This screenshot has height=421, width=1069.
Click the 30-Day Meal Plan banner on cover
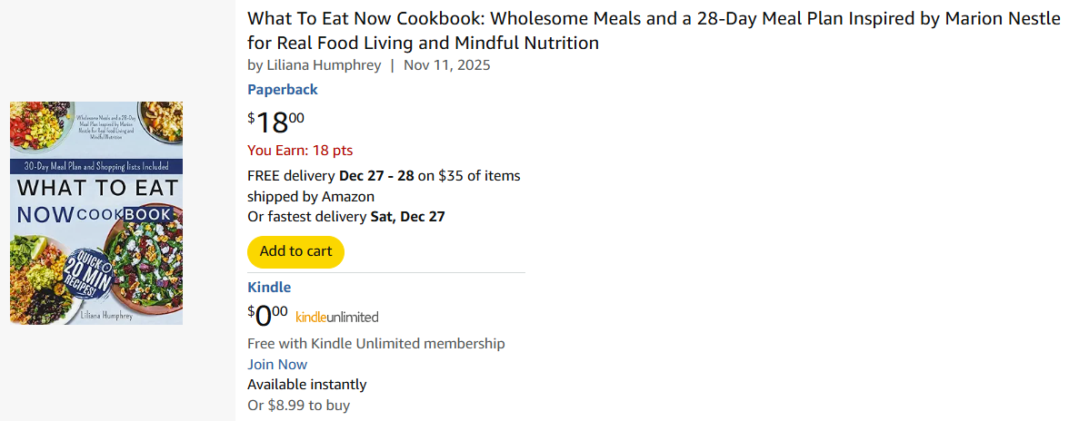coord(96,167)
